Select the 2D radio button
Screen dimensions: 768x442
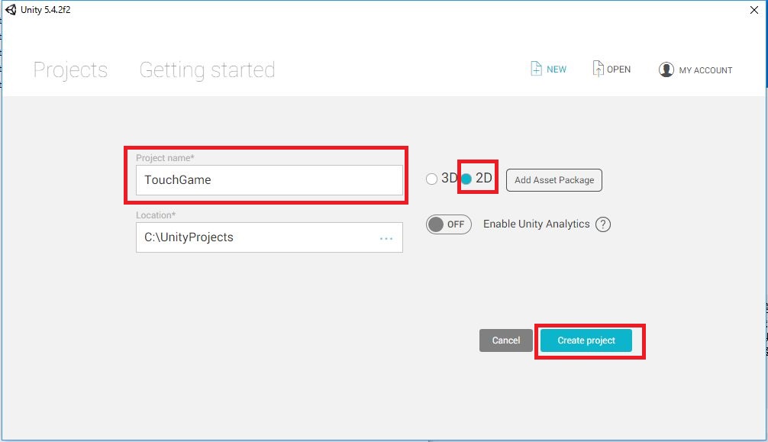(466, 179)
